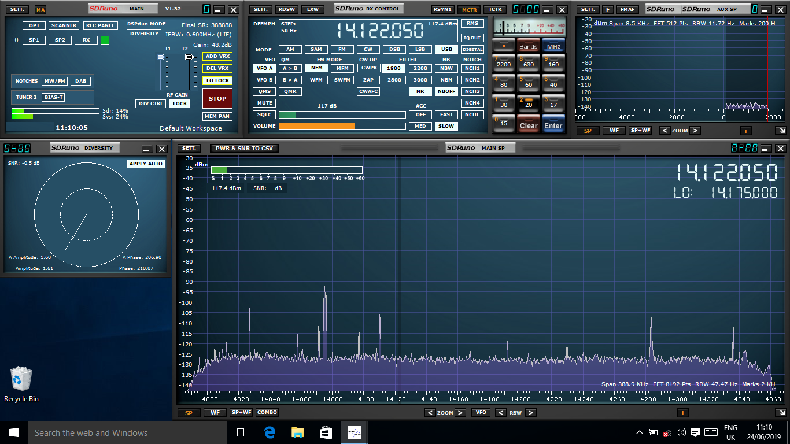Select SP+WF view in Aux SP panel
The width and height of the screenshot is (790, 444).
coord(640,131)
